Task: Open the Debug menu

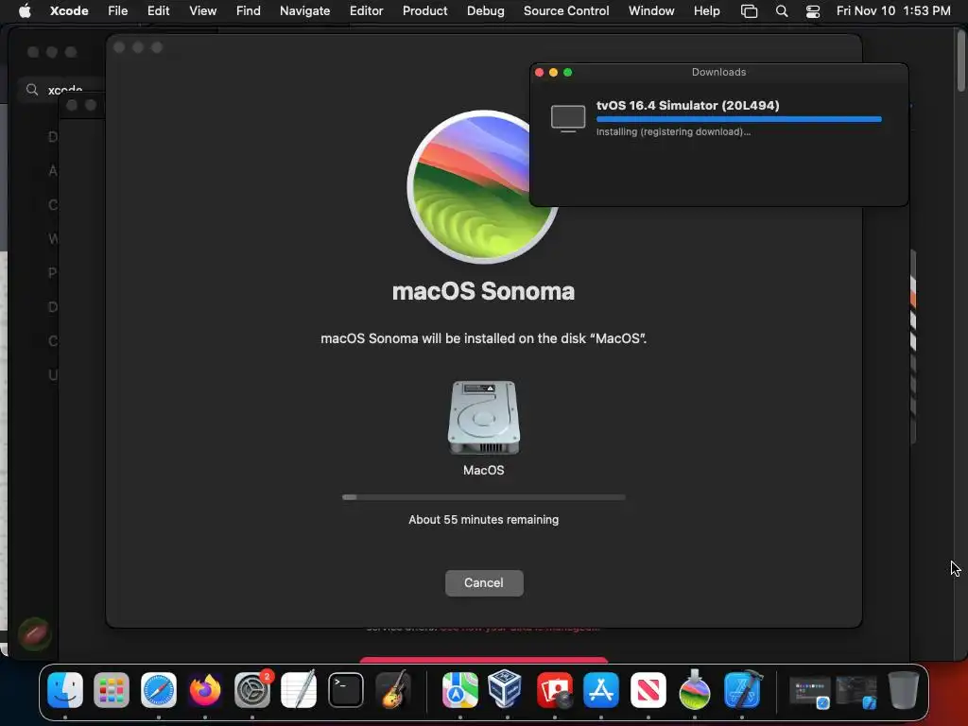Action: pos(485,10)
